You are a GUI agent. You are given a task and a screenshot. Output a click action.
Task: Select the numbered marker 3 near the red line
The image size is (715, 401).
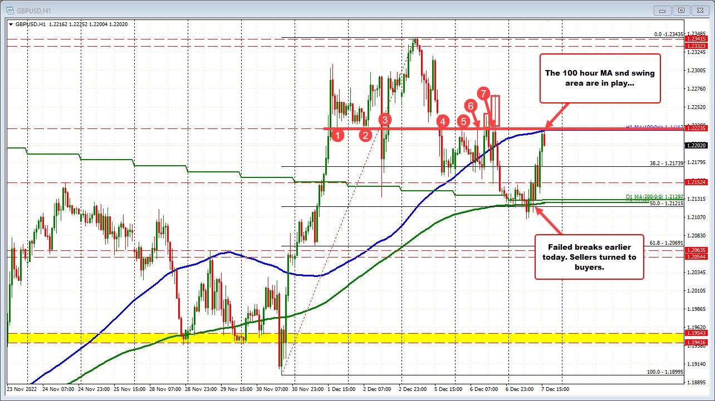coord(384,120)
